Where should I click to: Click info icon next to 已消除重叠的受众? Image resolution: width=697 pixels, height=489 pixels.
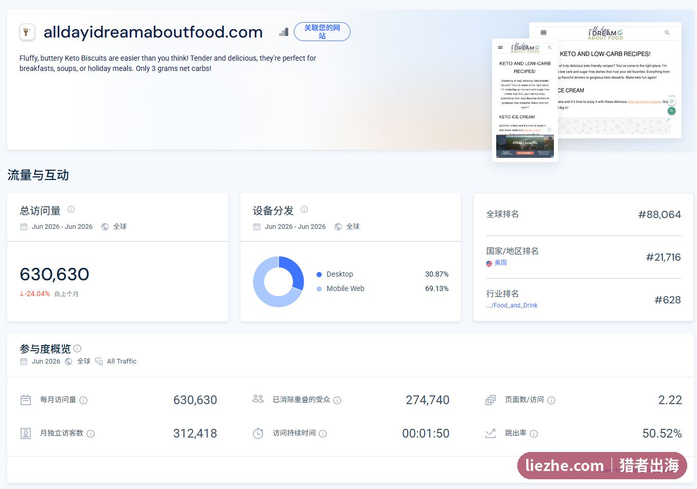(337, 400)
